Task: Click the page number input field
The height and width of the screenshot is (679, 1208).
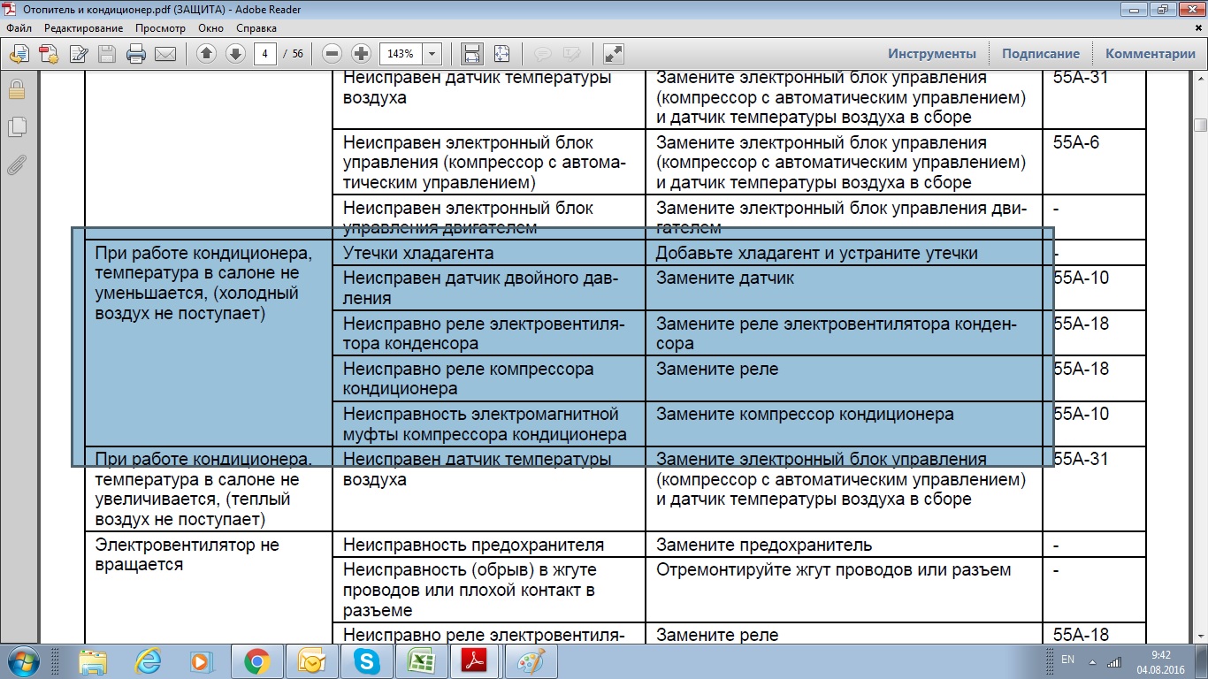Action: point(265,54)
